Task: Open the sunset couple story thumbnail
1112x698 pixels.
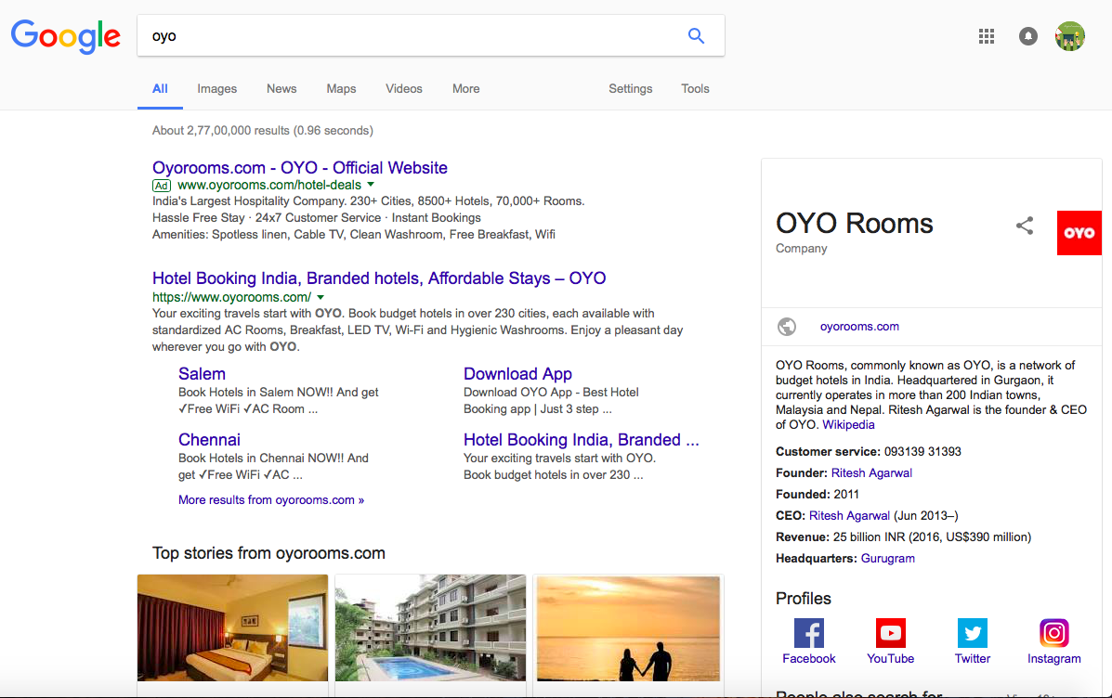Action: click(628, 627)
